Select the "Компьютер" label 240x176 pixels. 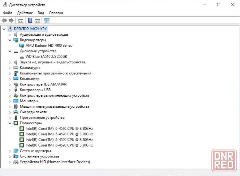click(x=30, y=79)
